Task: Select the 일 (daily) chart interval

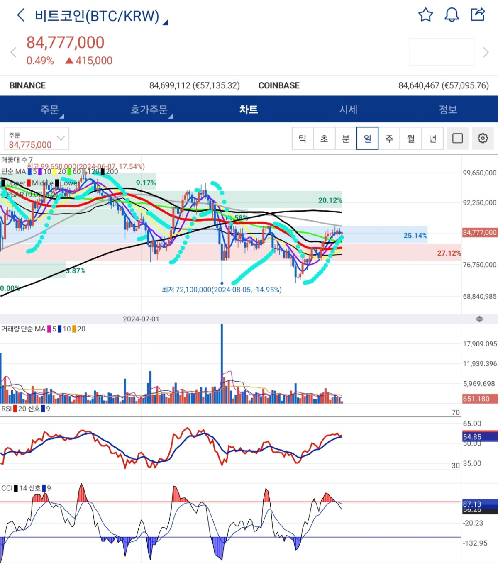Action: 367,138
